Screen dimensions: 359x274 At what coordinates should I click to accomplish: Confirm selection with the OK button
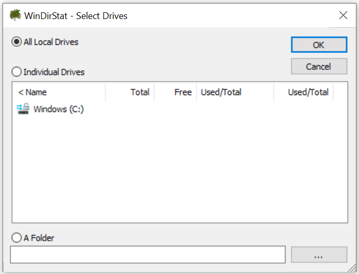click(x=319, y=45)
